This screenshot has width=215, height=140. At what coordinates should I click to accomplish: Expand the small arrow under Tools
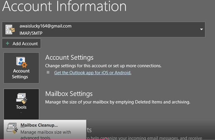click(21, 113)
